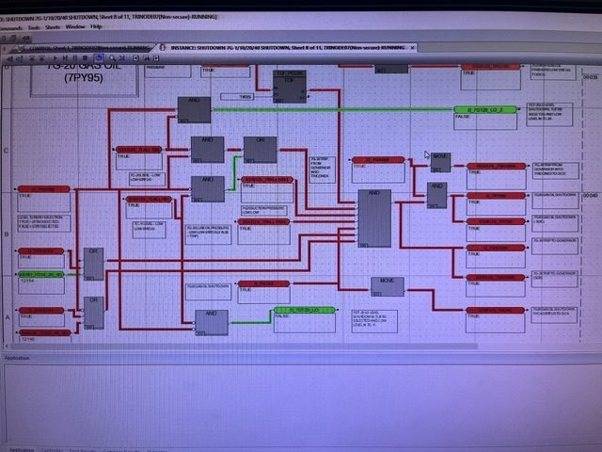Click the first icon in the top toolbar
The width and height of the screenshot is (602, 452).
4,39
